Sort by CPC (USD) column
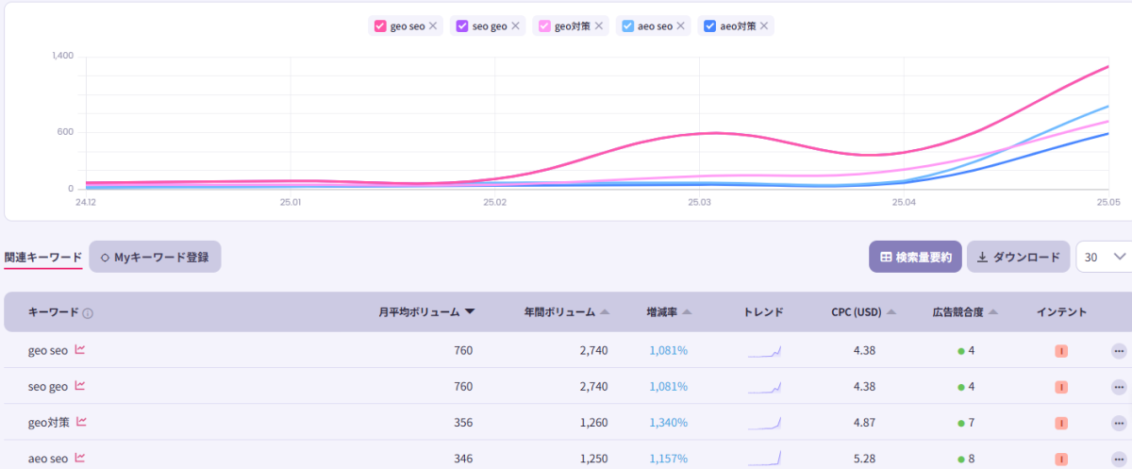 [863, 311]
